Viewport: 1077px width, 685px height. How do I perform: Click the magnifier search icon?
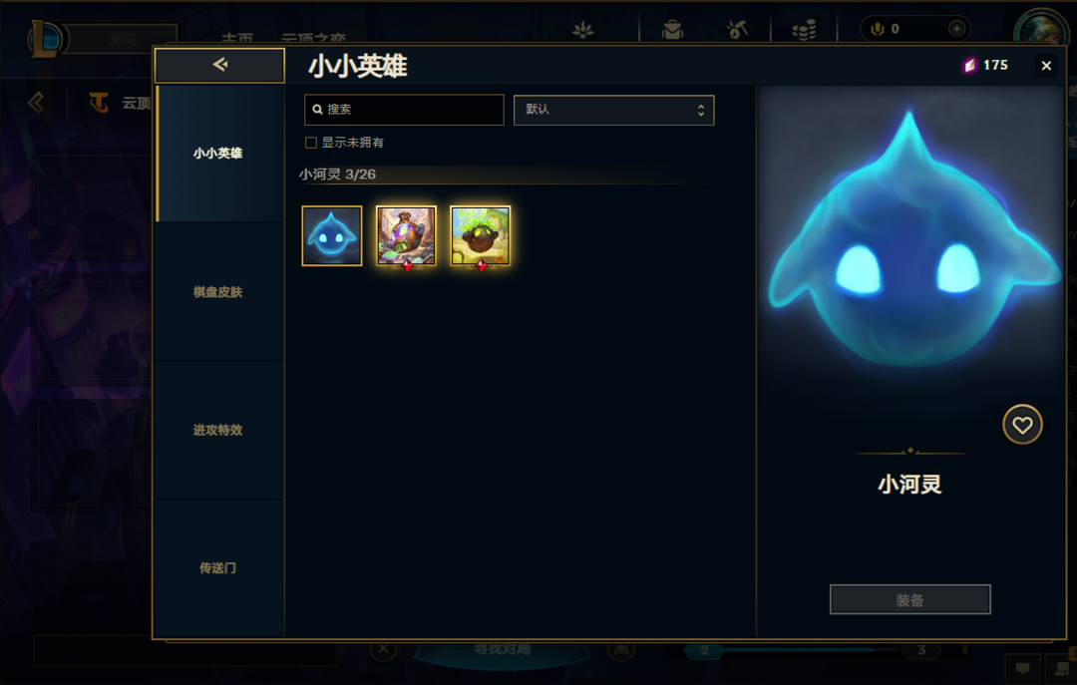(x=317, y=110)
